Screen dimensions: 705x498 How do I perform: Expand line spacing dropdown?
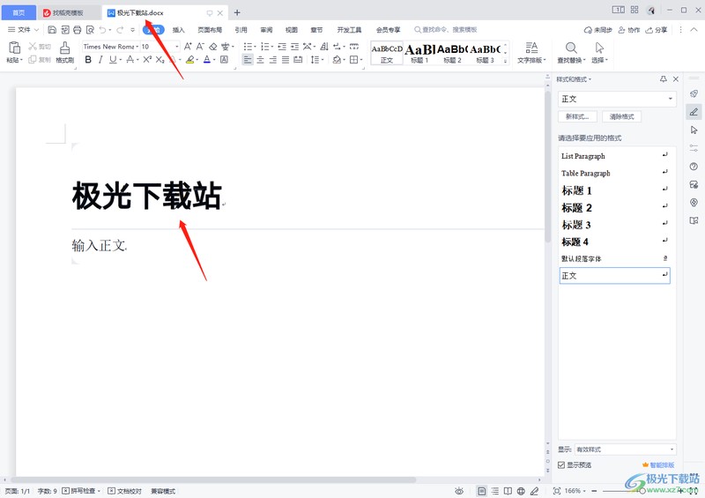pyautogui.click(x=323, y=59)
